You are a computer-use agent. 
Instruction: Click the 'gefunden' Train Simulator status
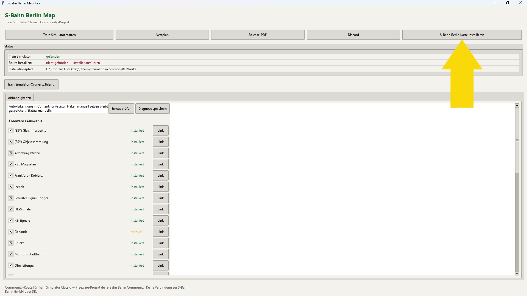click(x=53, y=57)
